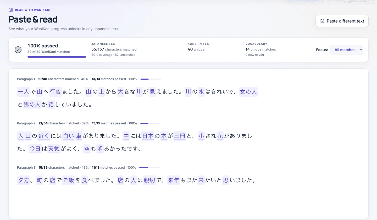Select the highlighted word ご飯
Viewport: 377px width, 220px height.
point(69,180)
